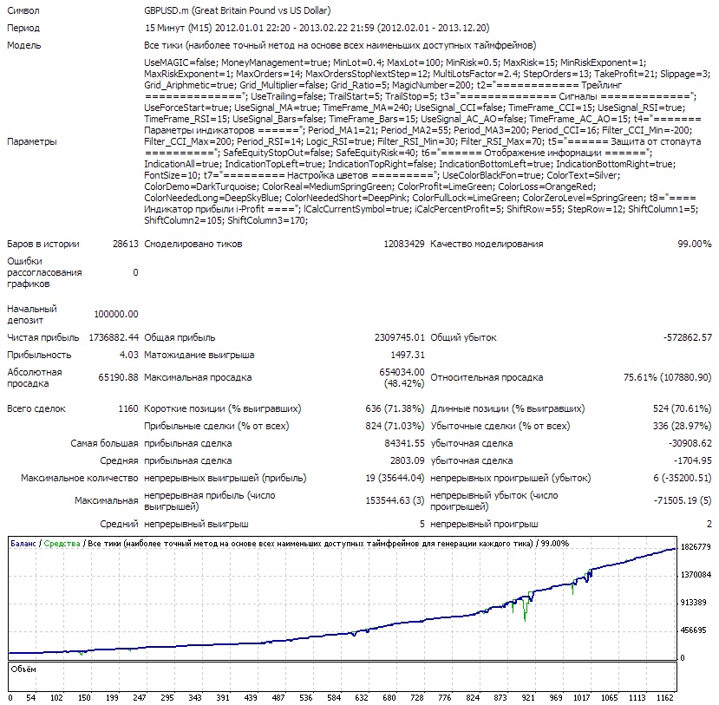Select consecutive wins value '19 (35644.04)'
This screenshot has width=719, height=705.
click(395, 478)
